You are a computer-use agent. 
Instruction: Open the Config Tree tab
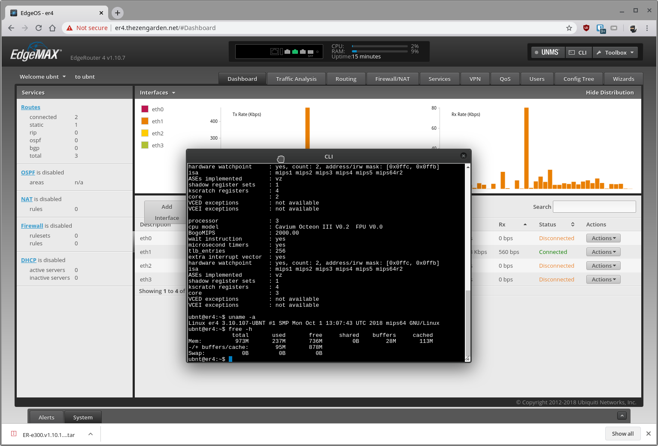579,79
